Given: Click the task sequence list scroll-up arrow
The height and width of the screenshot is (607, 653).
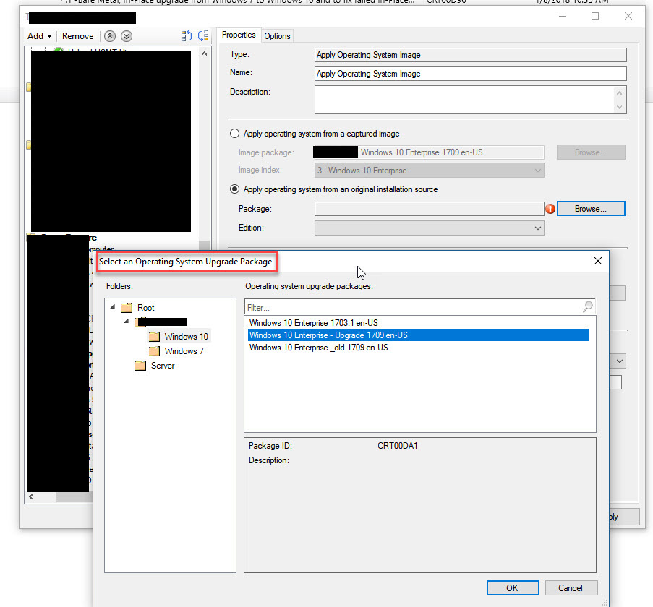Looking at the screenshot, I should coord(204,53).
